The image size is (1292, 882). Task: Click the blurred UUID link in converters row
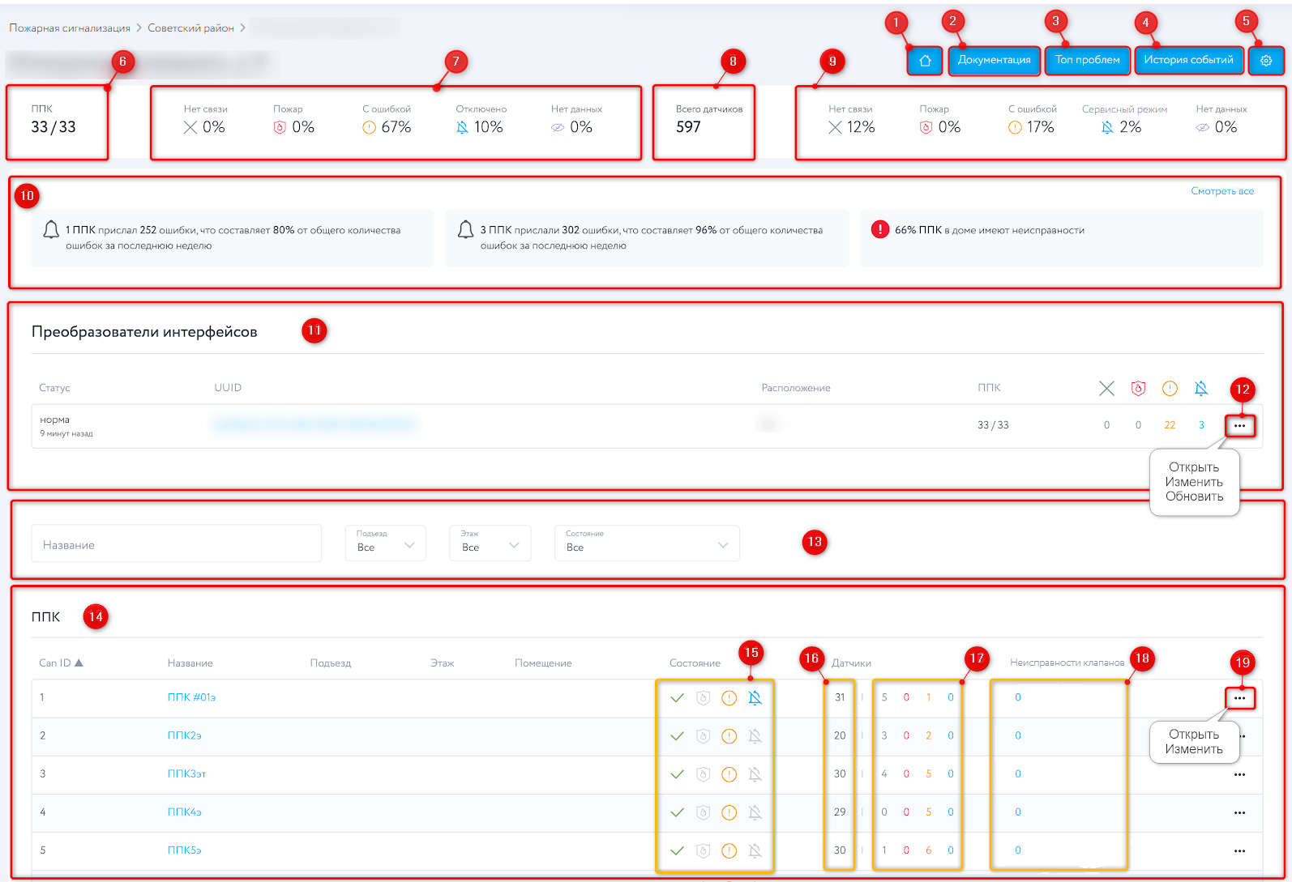[x=314, y=424]
